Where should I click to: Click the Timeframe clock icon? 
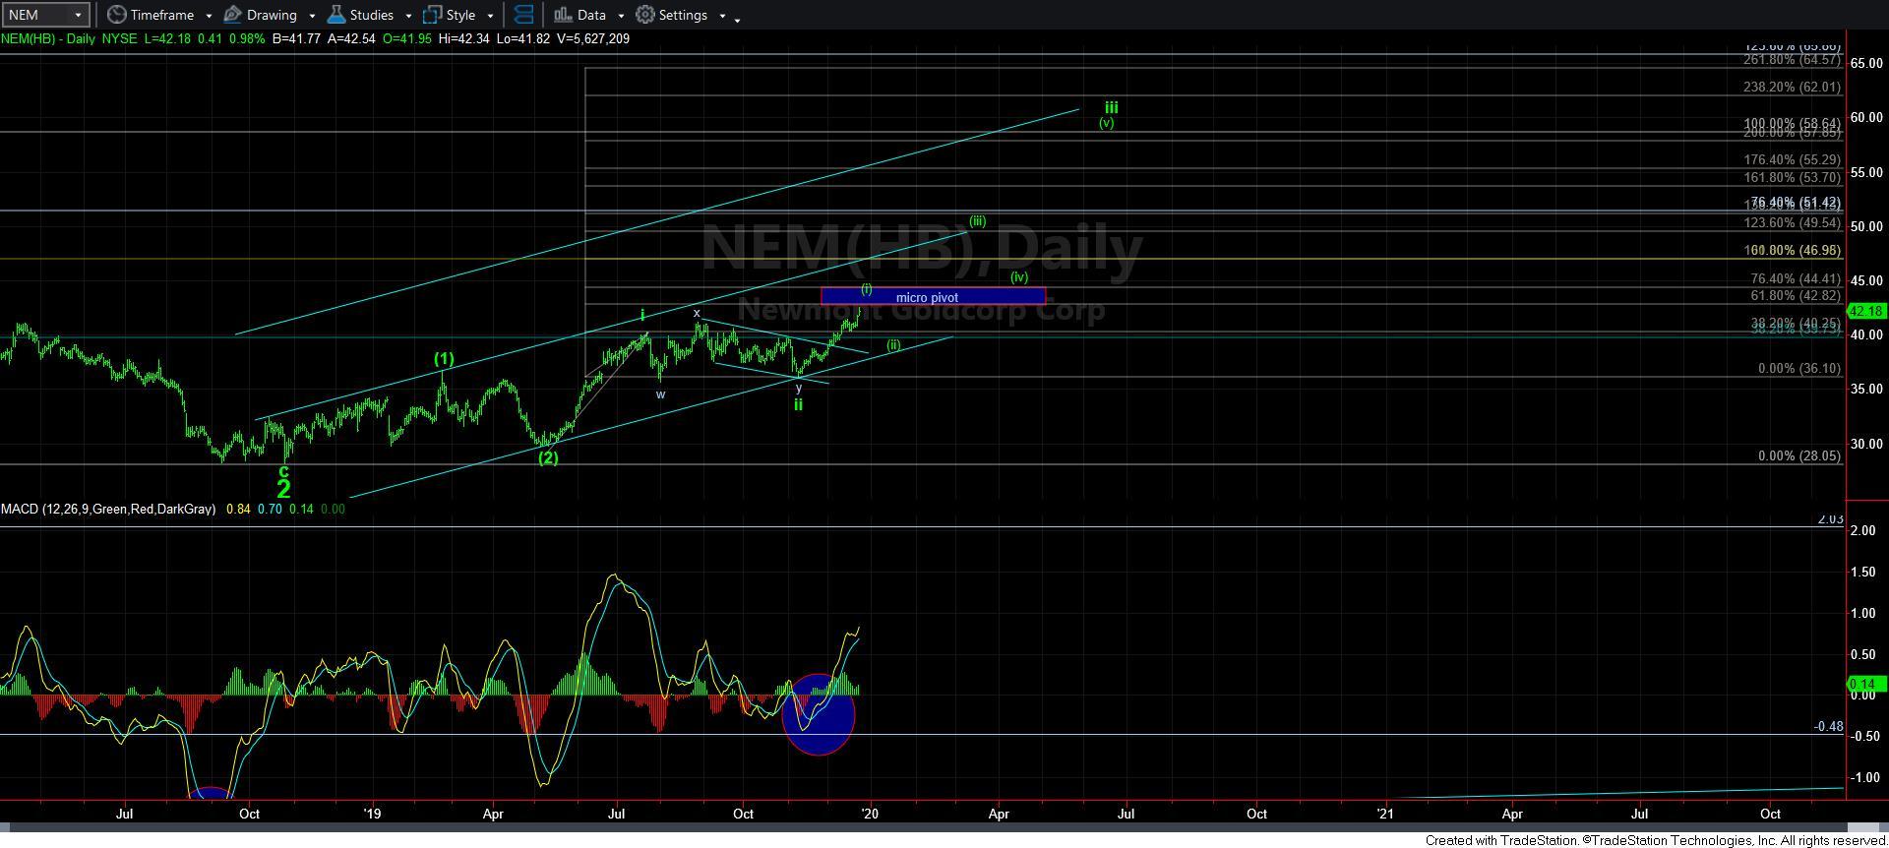(116, 15)
